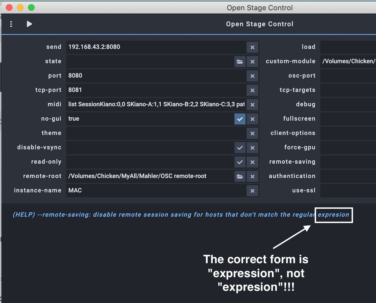The height and width of the screenshot is (303, 376).
Task: Clear the instance-name field value
Action: [252, 191]
